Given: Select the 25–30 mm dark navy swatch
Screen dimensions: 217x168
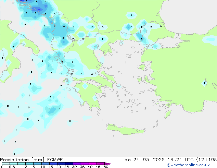Looking at the screenshot, I should [69, 164].
